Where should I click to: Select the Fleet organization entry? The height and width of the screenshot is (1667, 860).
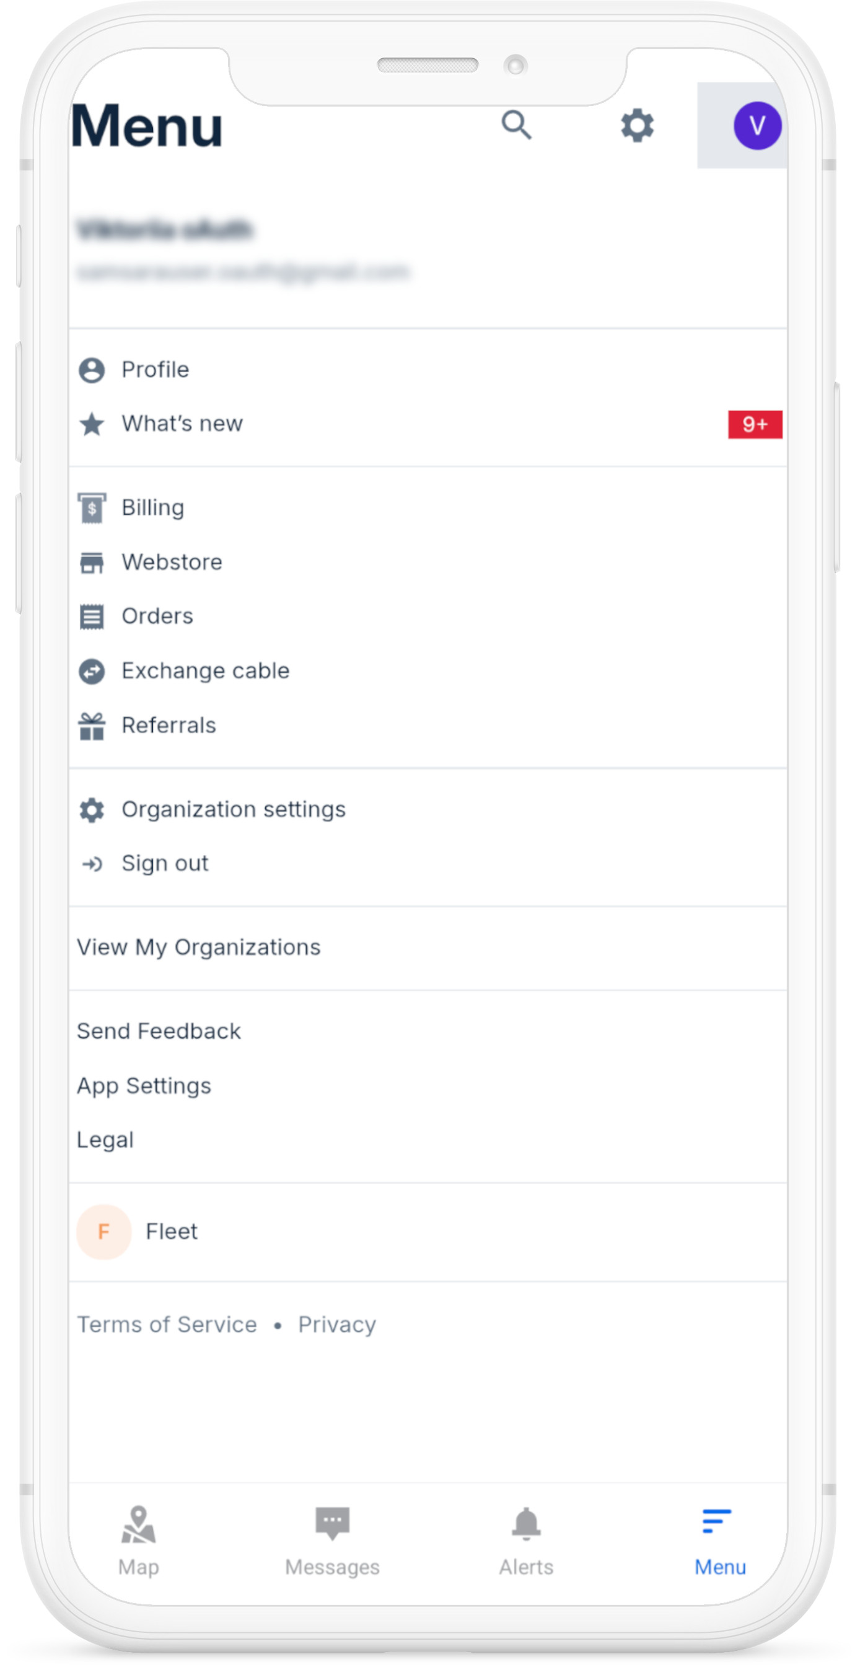coord(171,1231)
